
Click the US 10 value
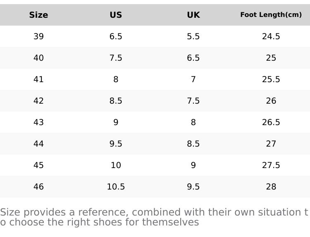coord(116,165)
